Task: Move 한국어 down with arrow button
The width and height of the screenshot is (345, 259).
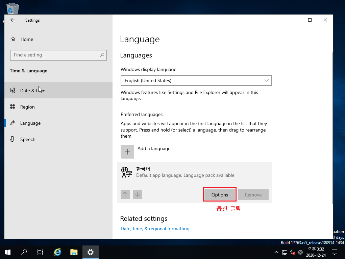Action: click(x=138, y=194)
